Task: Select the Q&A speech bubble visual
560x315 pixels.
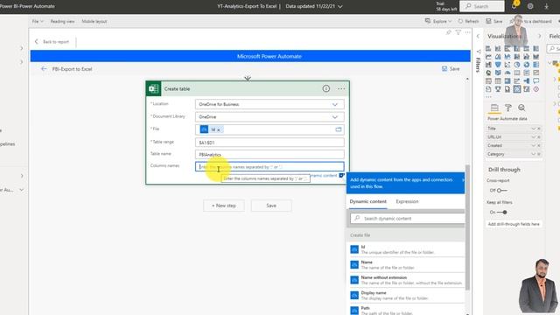Action: [x=536, y=81]
